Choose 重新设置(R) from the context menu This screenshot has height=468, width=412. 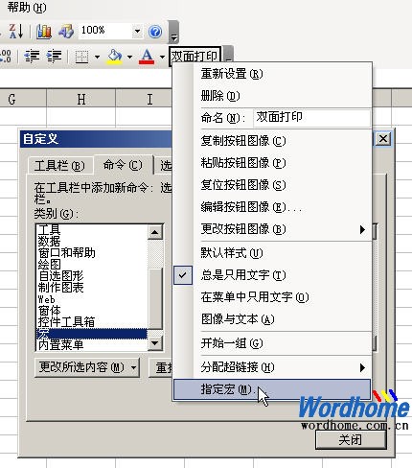coord(273,74)
